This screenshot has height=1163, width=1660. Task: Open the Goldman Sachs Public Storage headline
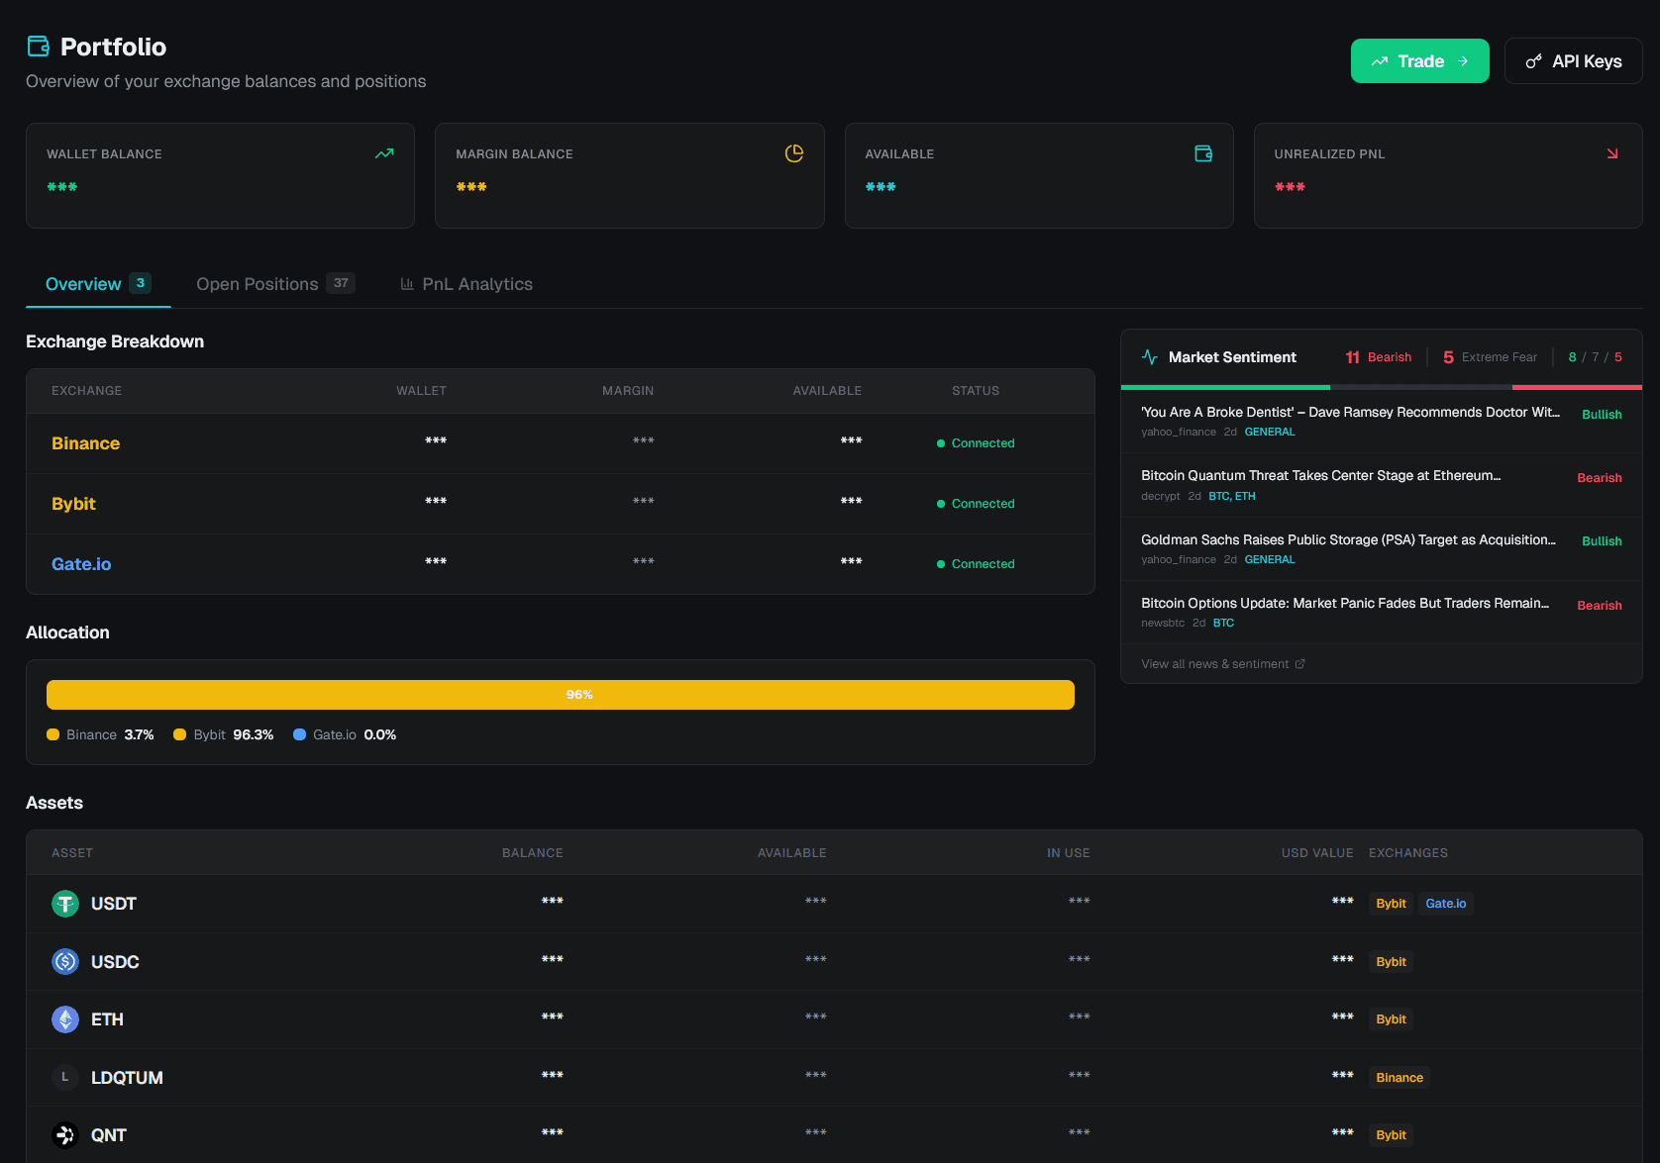[x=1348, y=540]
